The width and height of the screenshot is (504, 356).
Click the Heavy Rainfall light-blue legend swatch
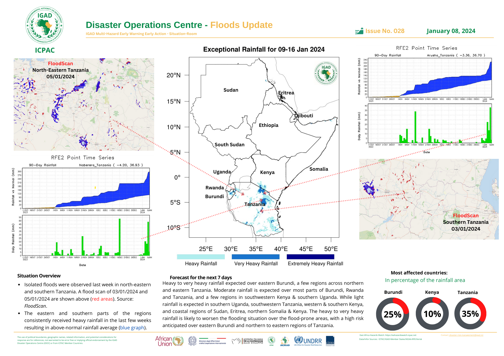(201, 257)
